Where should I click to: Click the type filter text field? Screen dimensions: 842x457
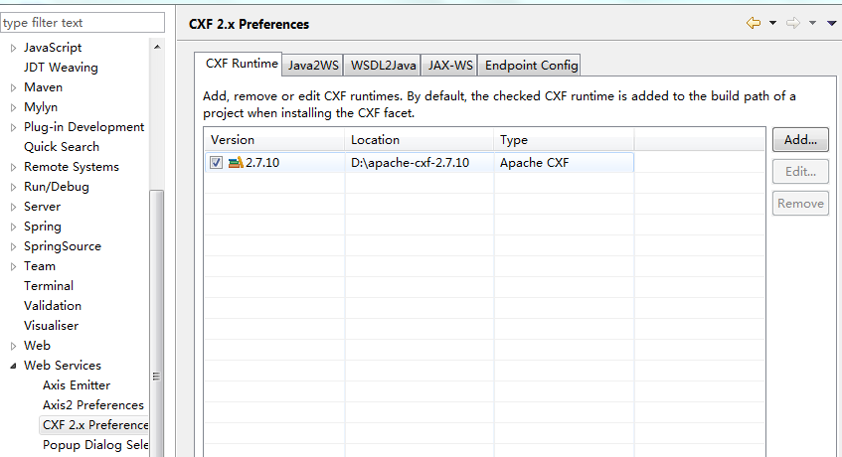[x=83, y=23]
